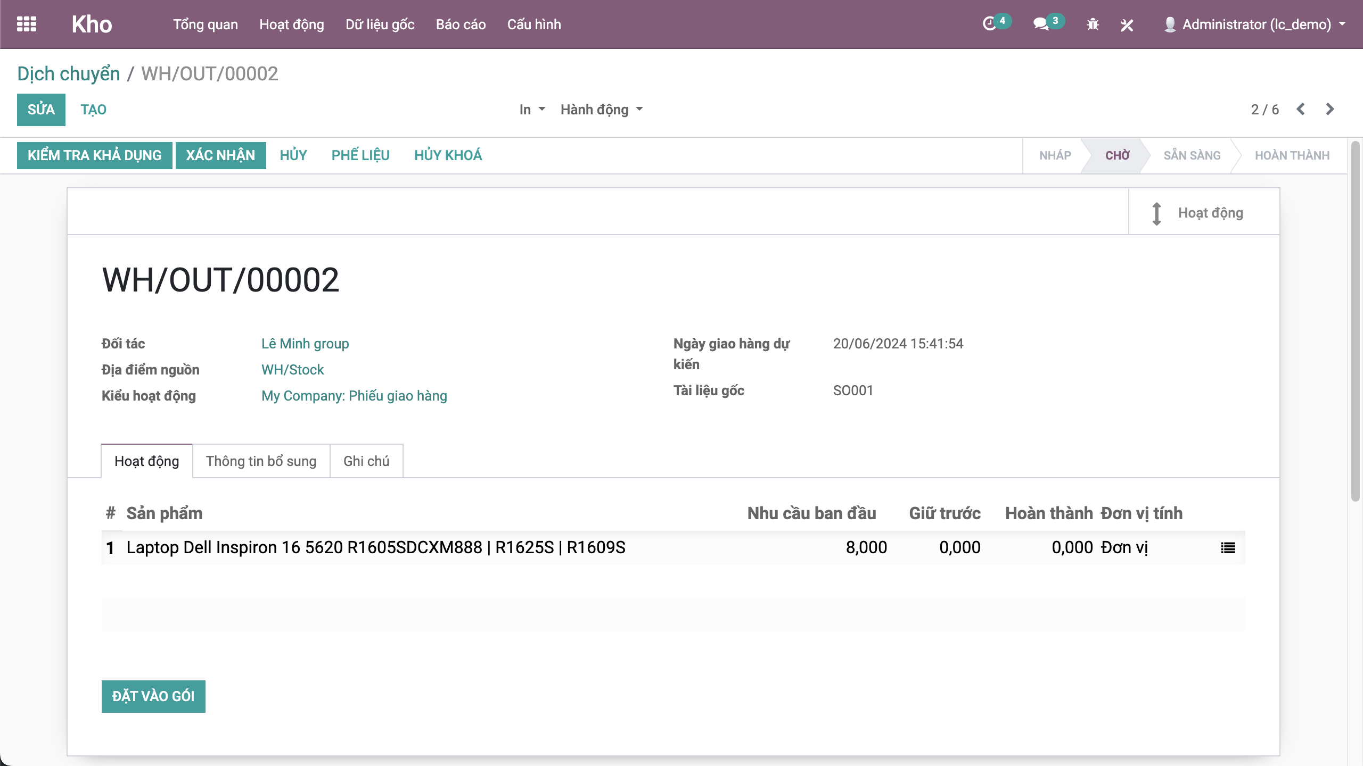This screenshot has width=1363, height=766.
Task: Open Administrator user menu
Action: point(1257,24)
